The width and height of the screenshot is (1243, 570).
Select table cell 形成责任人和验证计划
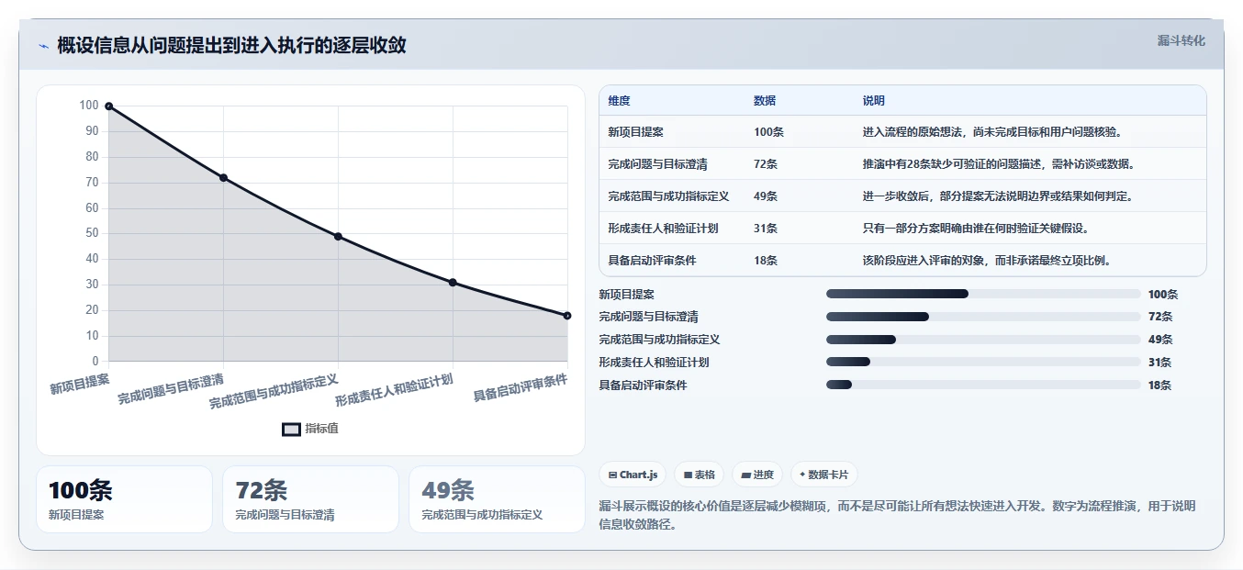663,229
